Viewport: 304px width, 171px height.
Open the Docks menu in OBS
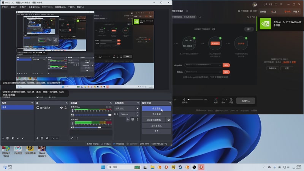[x=34, y=7]
